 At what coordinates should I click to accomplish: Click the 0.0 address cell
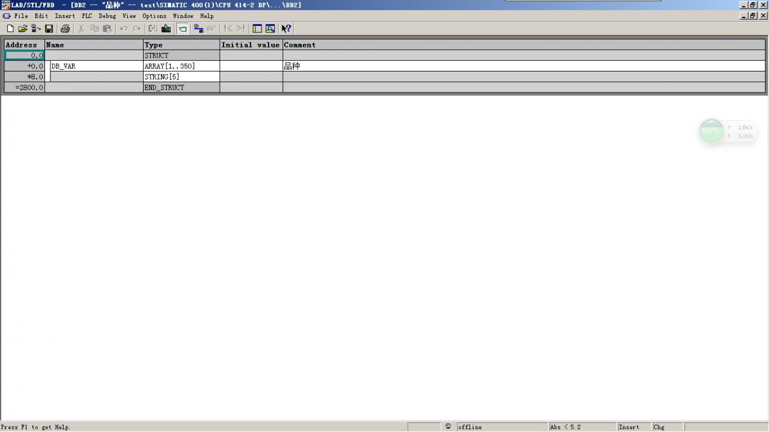[25, 55]
